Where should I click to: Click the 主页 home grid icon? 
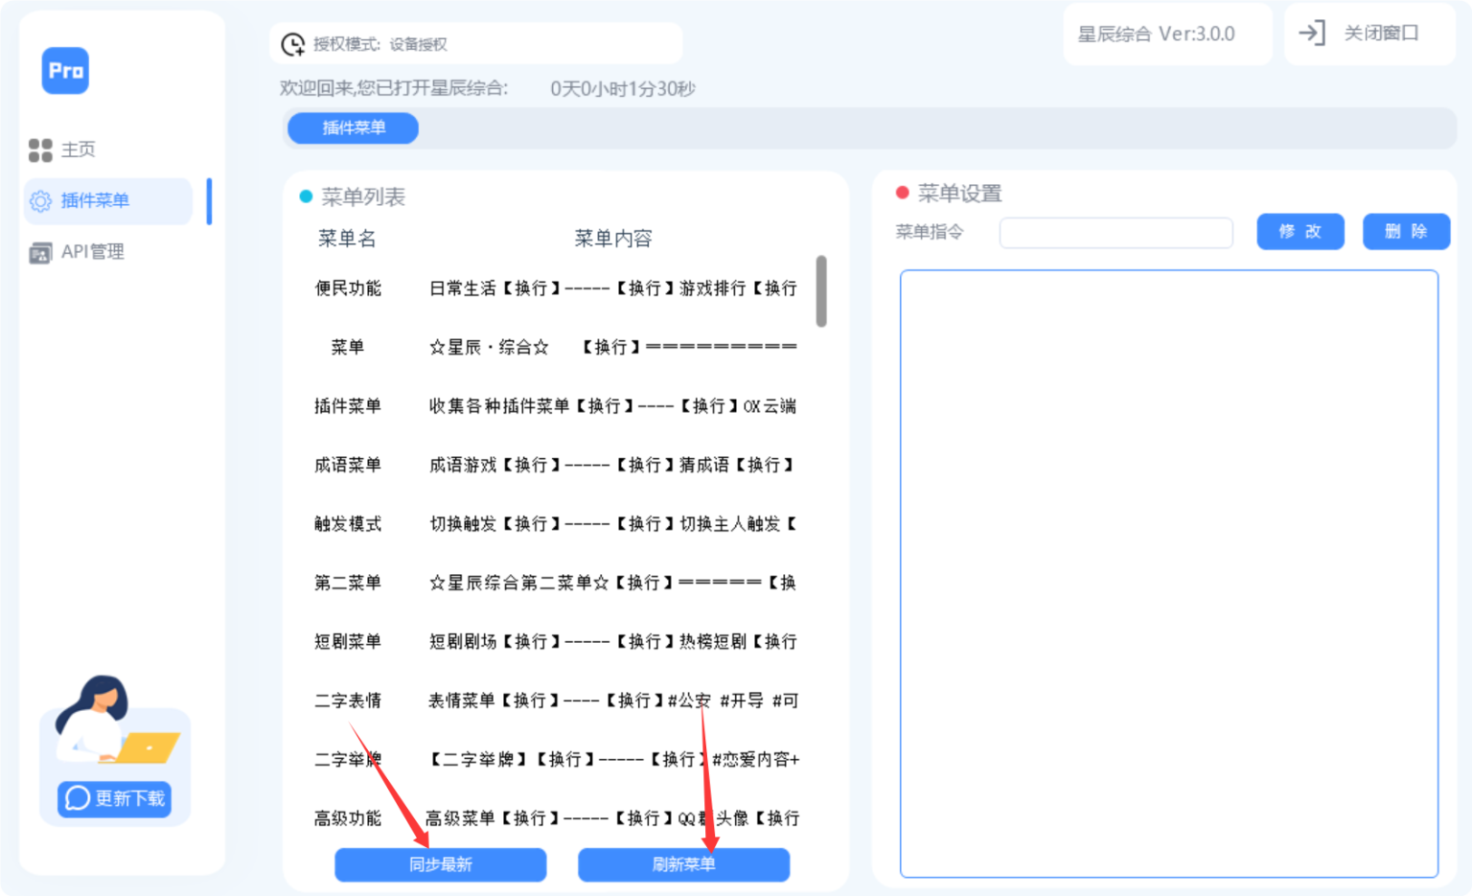40,149
